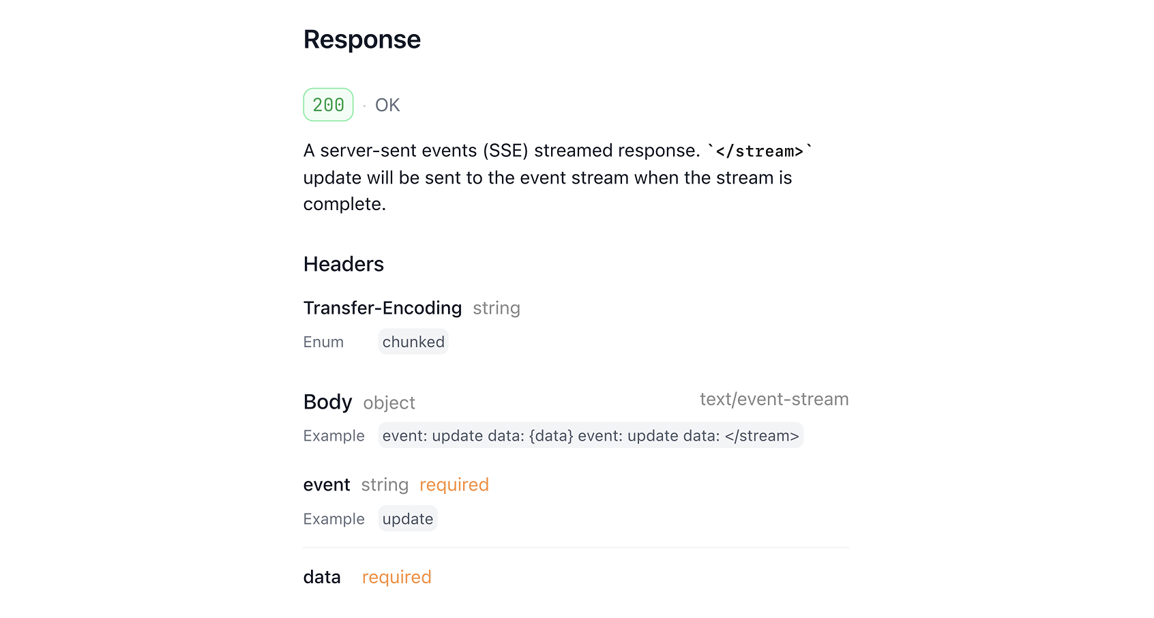Click the OK status text

coord(387,105)
